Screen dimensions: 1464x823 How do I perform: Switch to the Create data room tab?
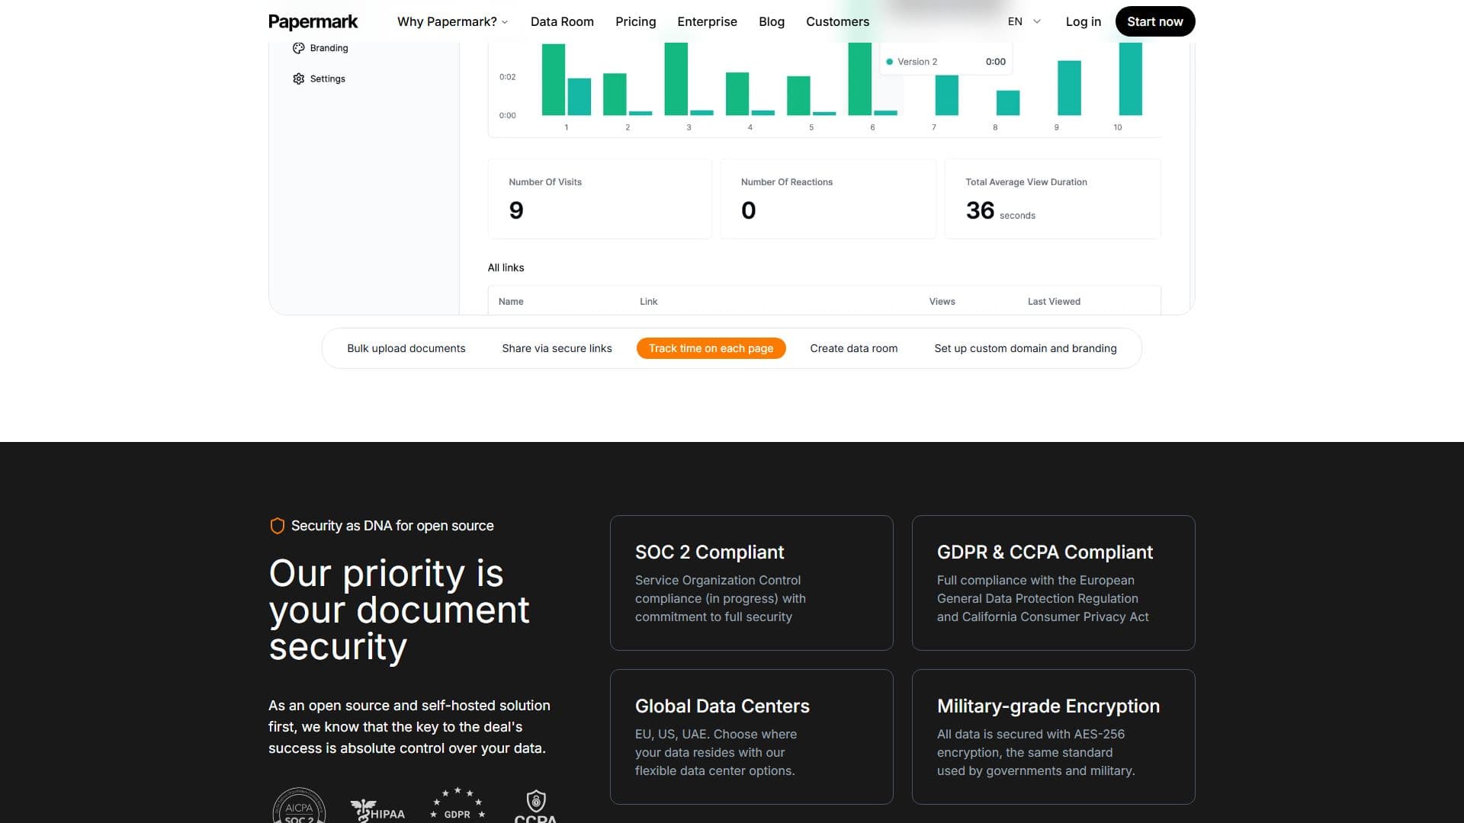point(854,348)
